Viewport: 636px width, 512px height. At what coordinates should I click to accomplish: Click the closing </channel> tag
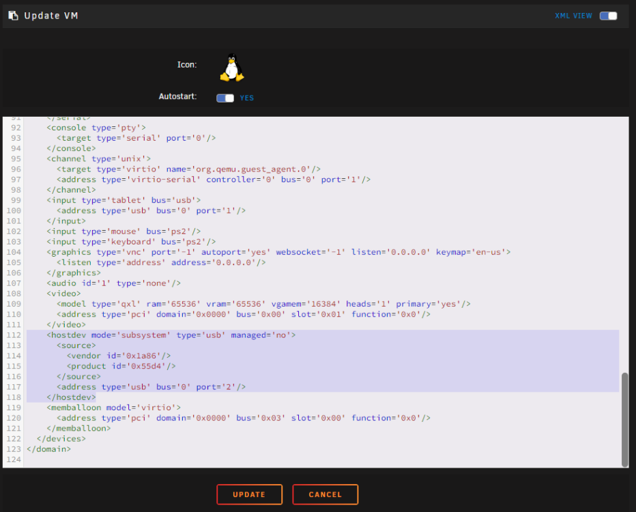(x=72, y=190)
